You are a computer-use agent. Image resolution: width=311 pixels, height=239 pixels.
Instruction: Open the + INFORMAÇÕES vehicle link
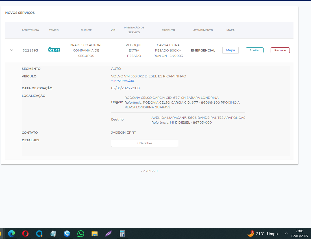123,81
